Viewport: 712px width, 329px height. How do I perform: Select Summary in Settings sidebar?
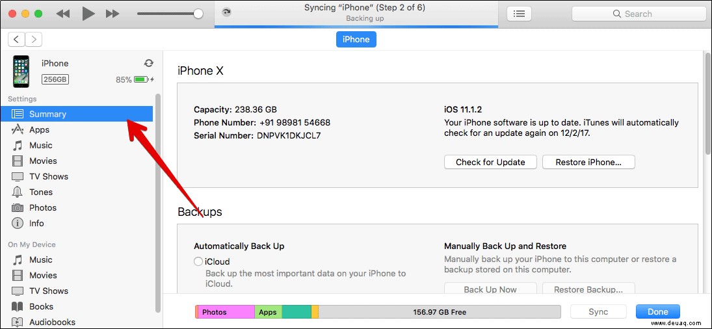77,114
